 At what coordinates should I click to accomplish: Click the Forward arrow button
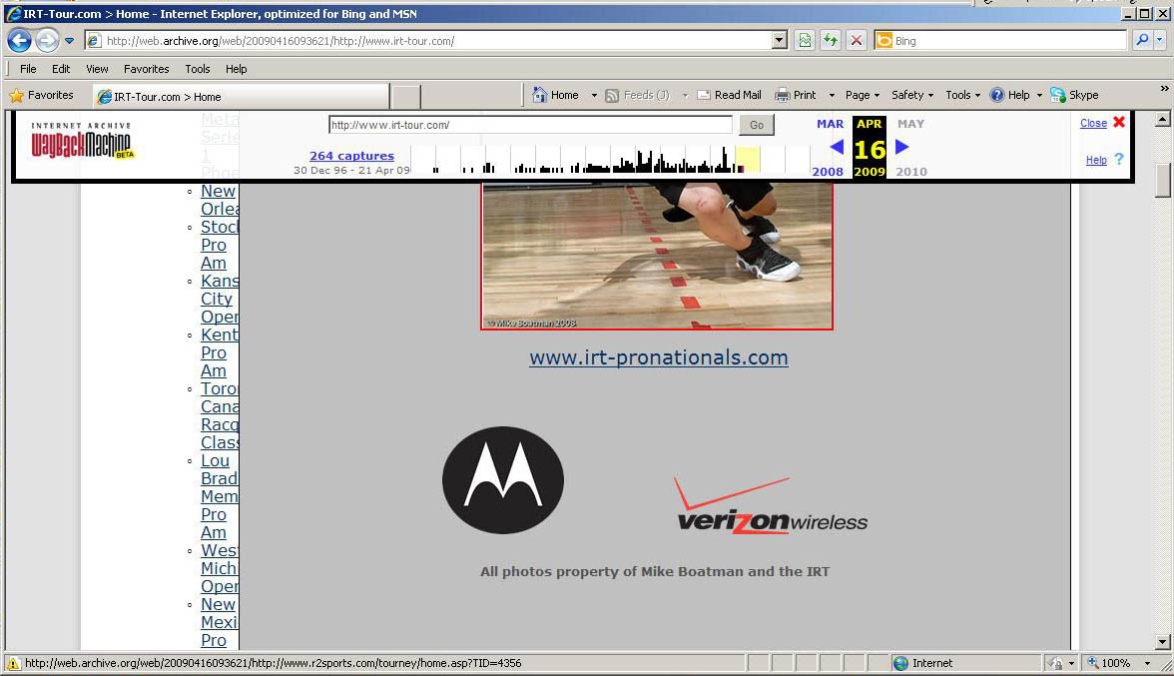[x=47, y=40]
